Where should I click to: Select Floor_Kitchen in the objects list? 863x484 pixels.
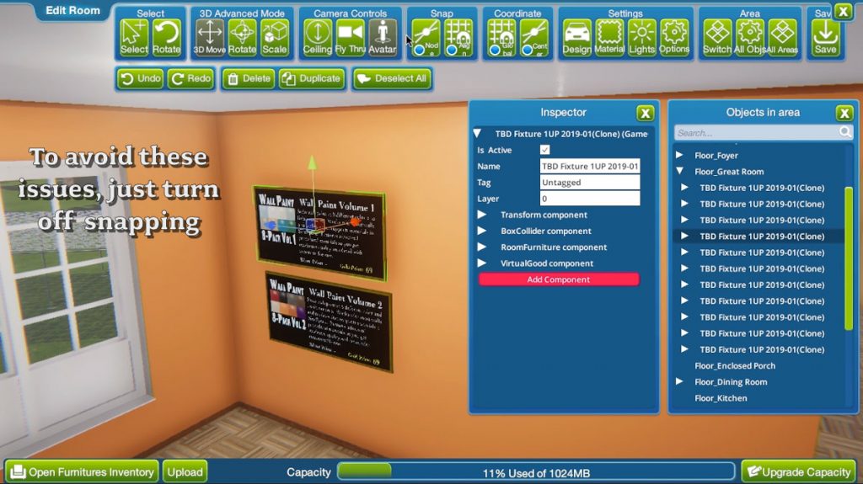click(721, 398)
